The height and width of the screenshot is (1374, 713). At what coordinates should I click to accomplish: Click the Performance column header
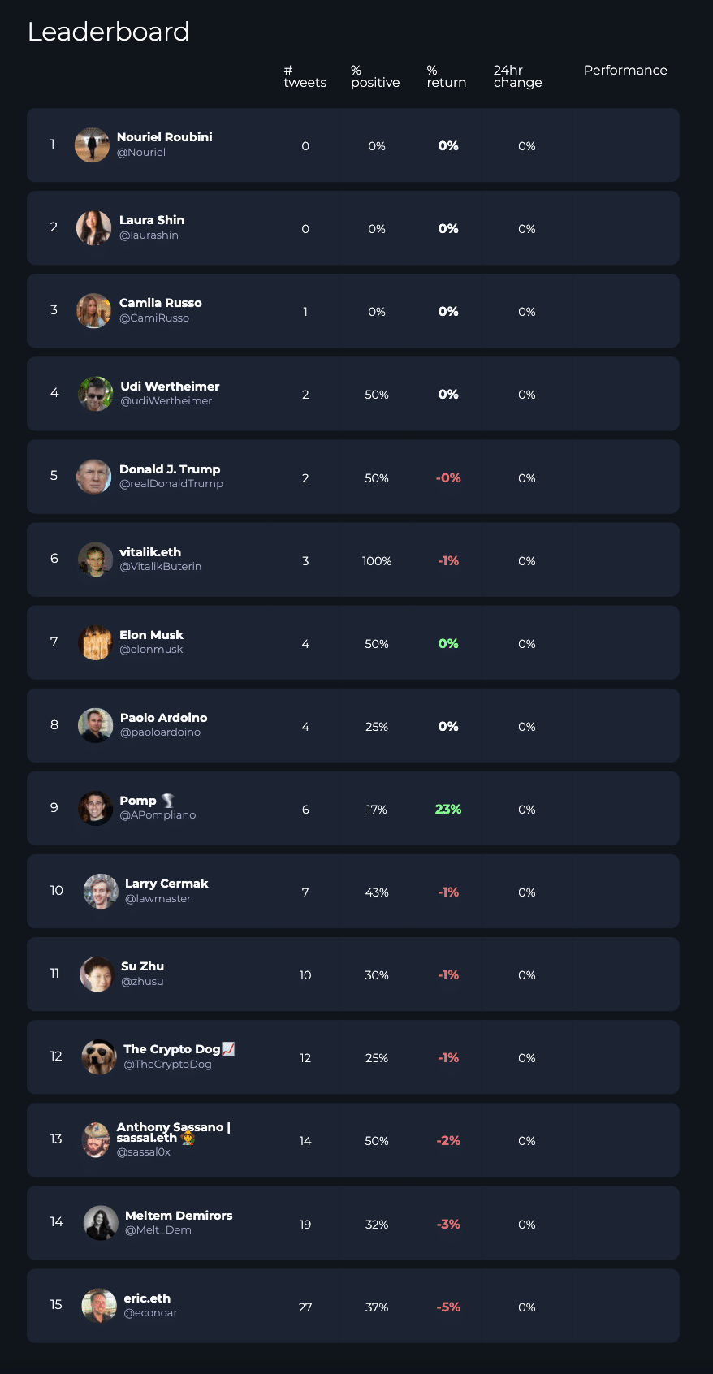[625, 71]
